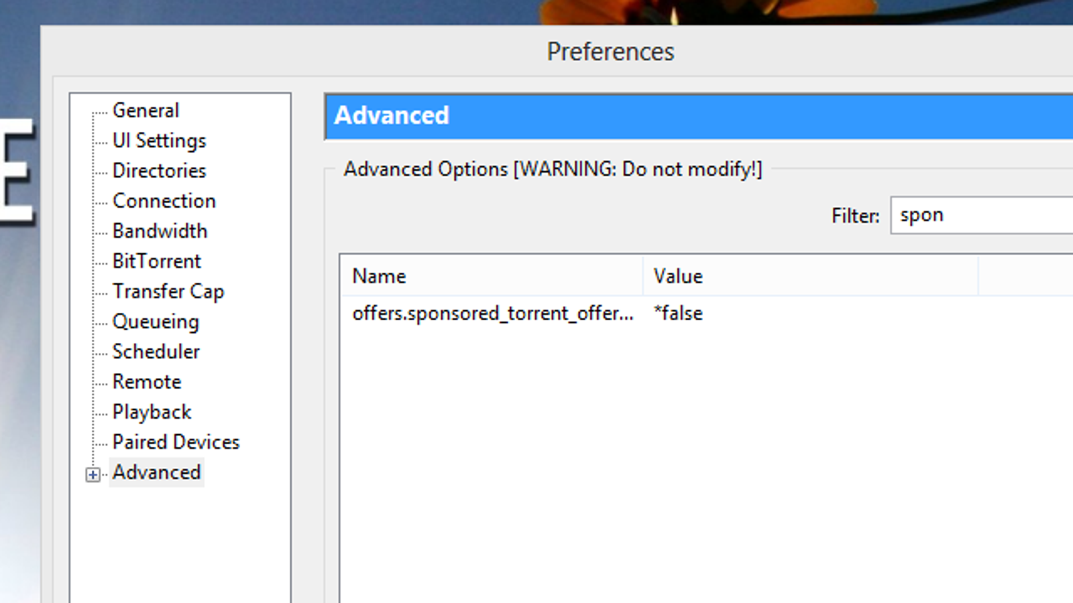Sort the list by Name column

[492, 276]
